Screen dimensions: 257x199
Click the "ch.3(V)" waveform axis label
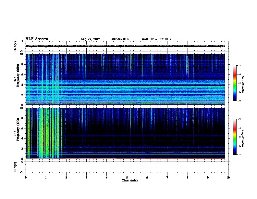(15, 167)
